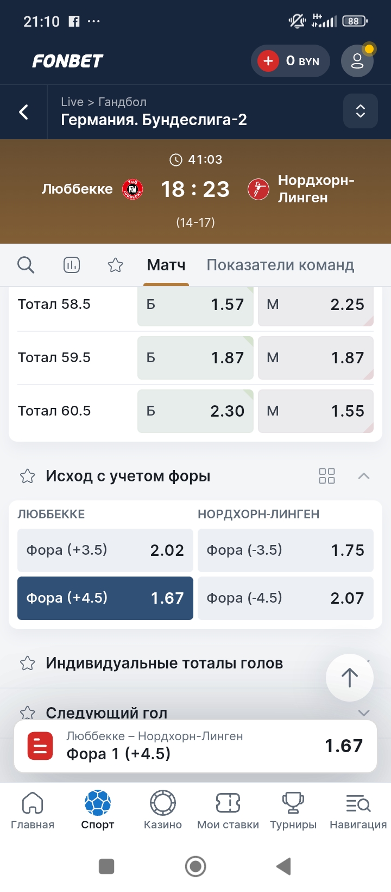Add match to favorites star icon
The width and height of the screenshot is (391, 892).
[x=115, y=265]
